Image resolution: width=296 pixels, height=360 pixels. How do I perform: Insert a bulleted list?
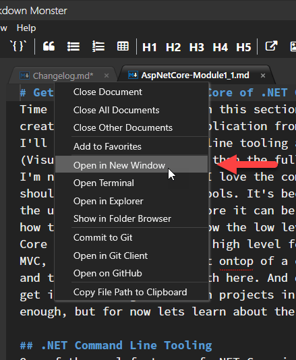click(x=73, y=47)
